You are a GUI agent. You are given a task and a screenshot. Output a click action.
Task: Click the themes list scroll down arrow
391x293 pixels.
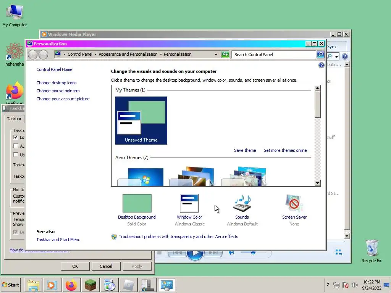[x=317, y=183]
